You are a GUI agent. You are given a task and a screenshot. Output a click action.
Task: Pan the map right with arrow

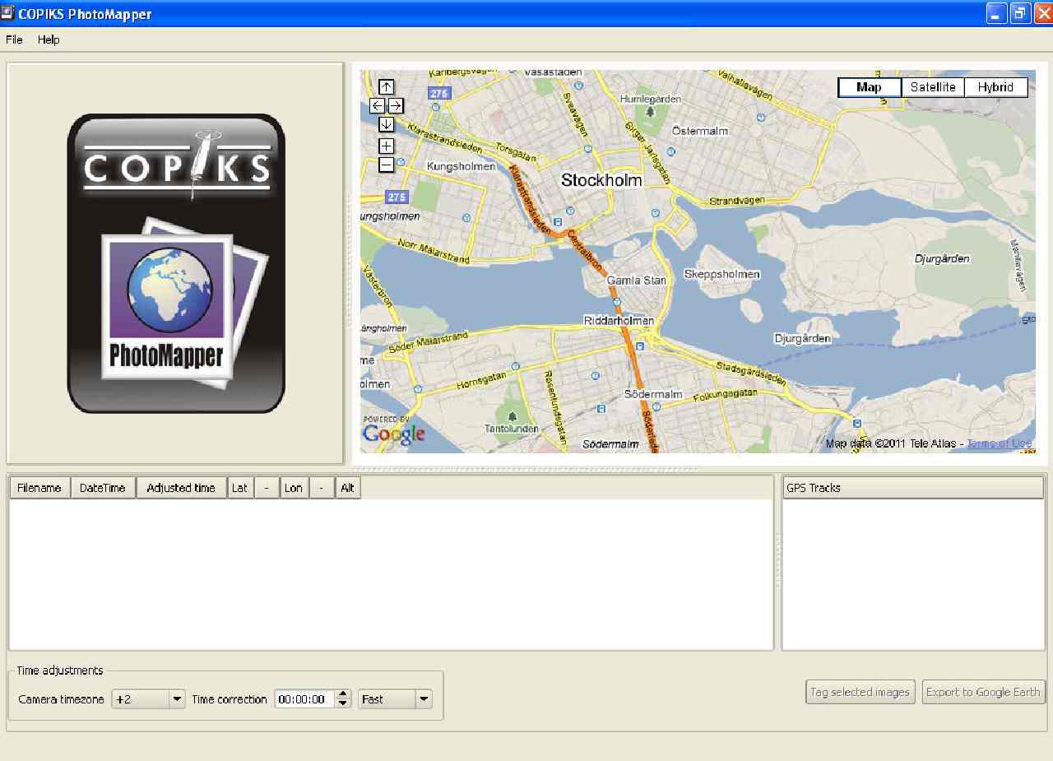[396, 105]
